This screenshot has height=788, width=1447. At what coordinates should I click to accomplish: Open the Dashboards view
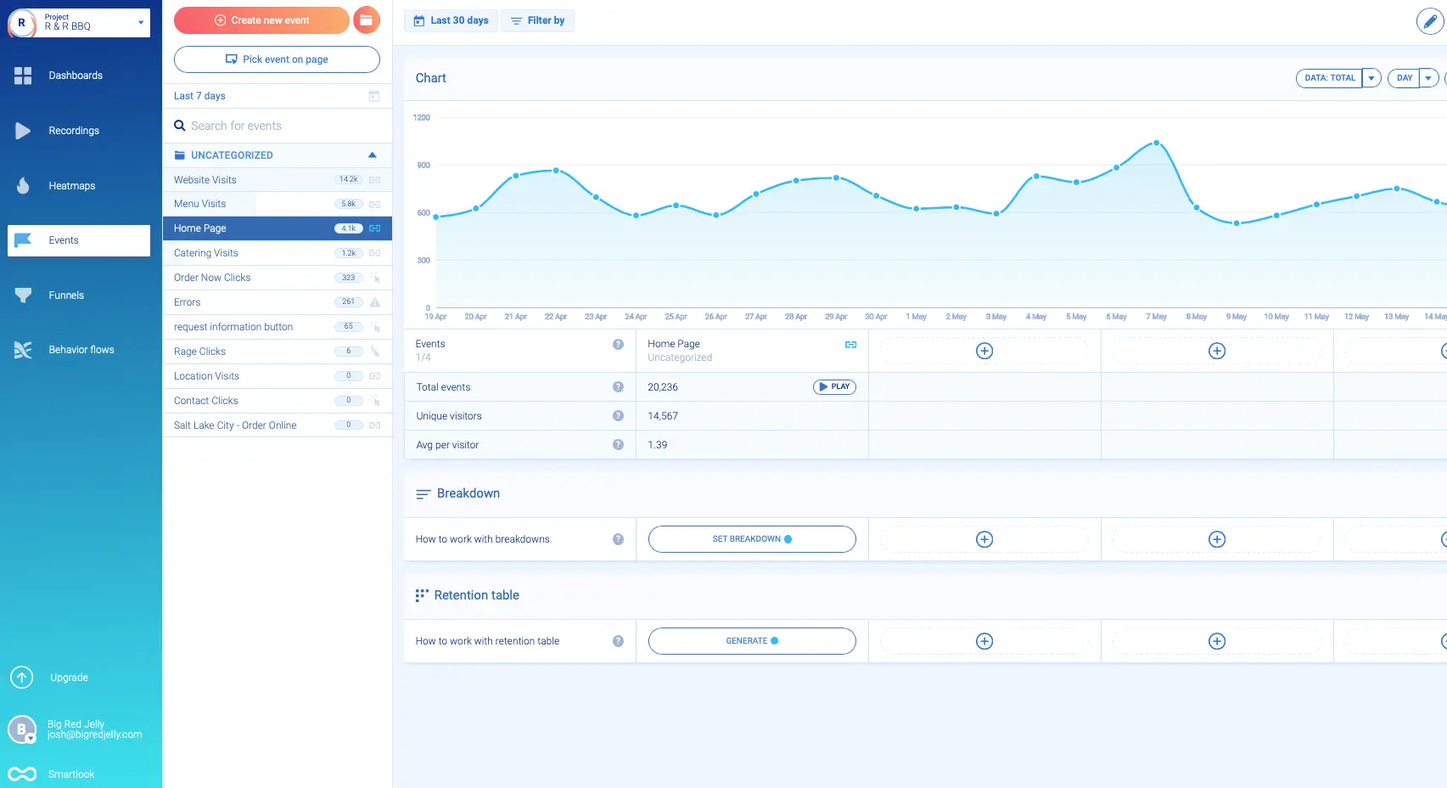(x=76, y=75)
